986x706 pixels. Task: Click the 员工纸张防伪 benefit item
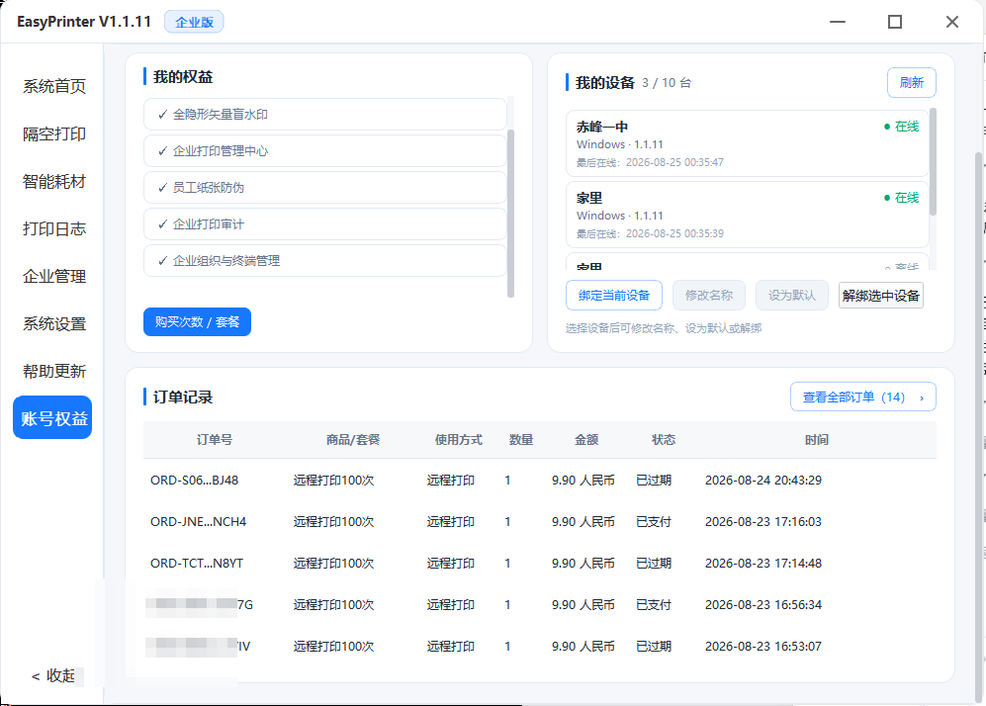[x=325, y=187]
